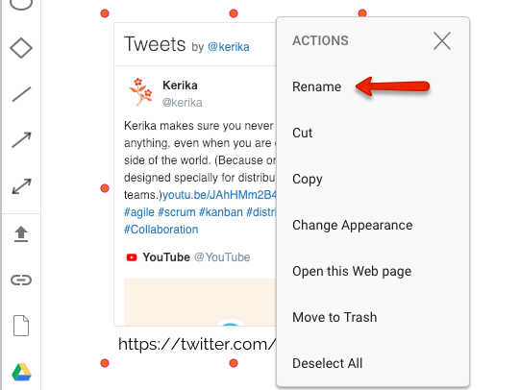Close the Actions menu
This screenshot has height=390, width=520.
(442, 40)
